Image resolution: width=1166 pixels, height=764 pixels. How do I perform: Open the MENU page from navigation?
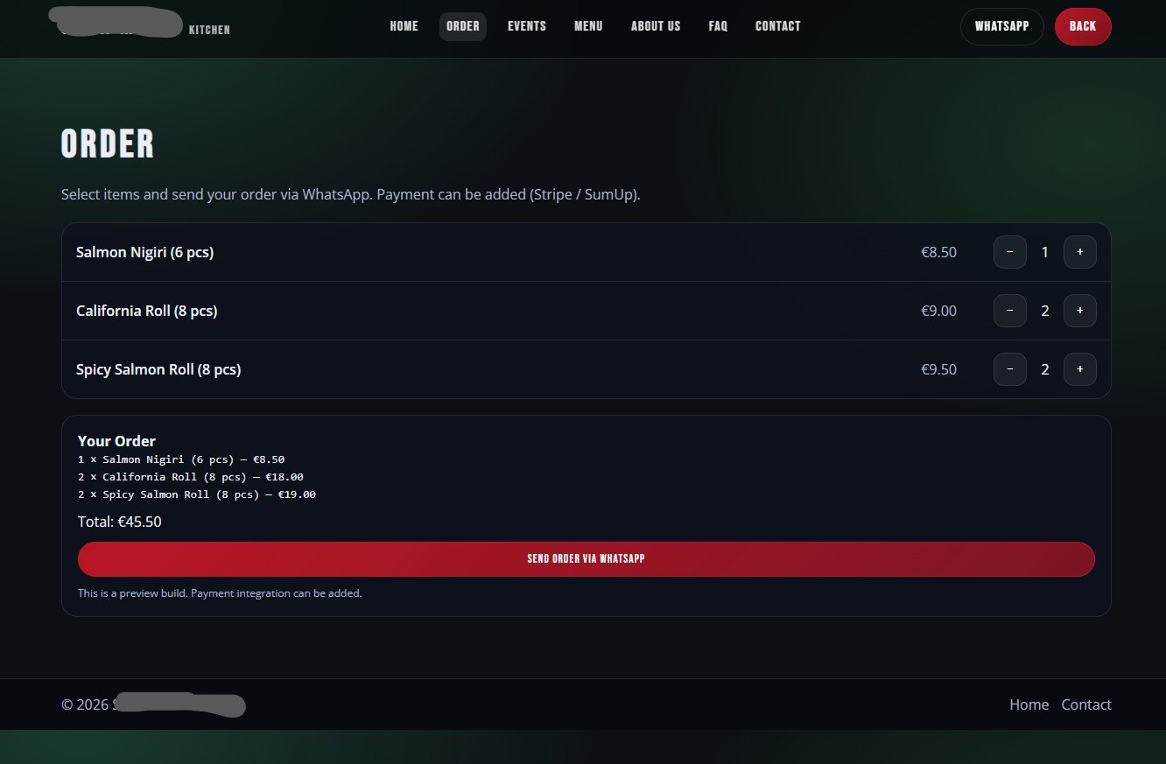(587, 26)
